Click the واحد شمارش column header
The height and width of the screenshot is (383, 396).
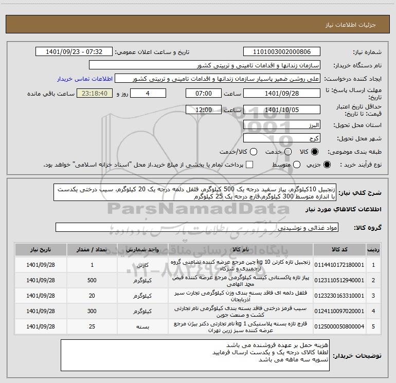click(x=142, y=250)
